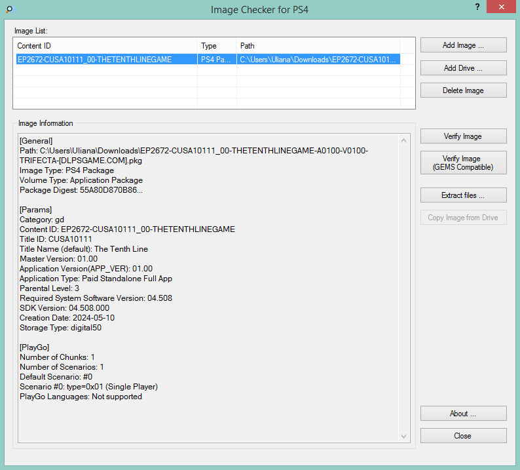
Task: Start Verify Image (GEMS Compatible)
Action: (463, 163)
